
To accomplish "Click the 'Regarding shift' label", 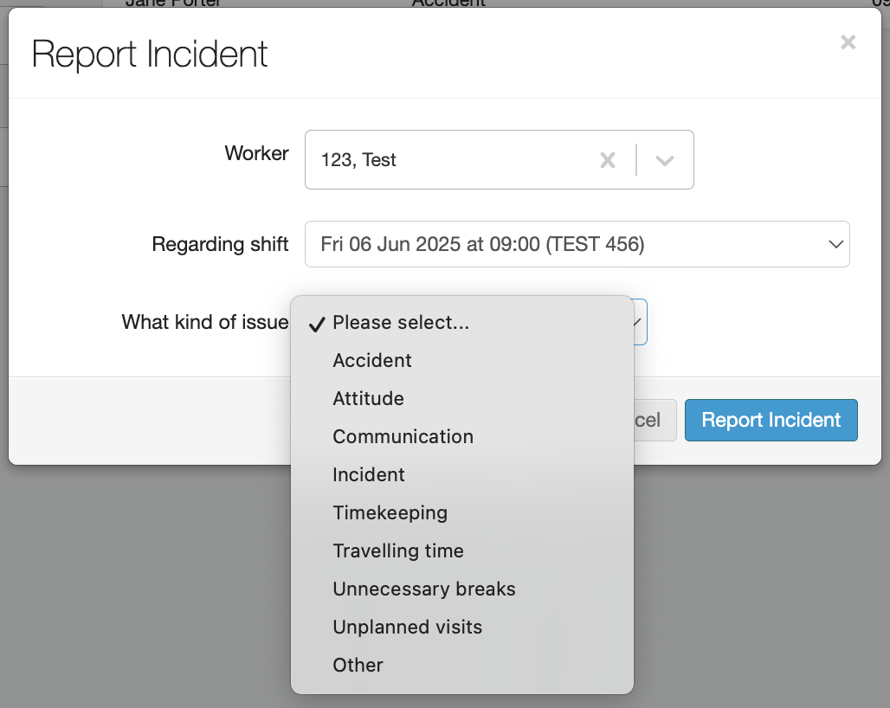I will tap(220, 244).
